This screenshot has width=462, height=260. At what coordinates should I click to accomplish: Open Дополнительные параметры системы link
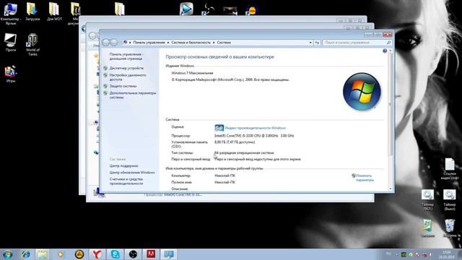(133, 95)
